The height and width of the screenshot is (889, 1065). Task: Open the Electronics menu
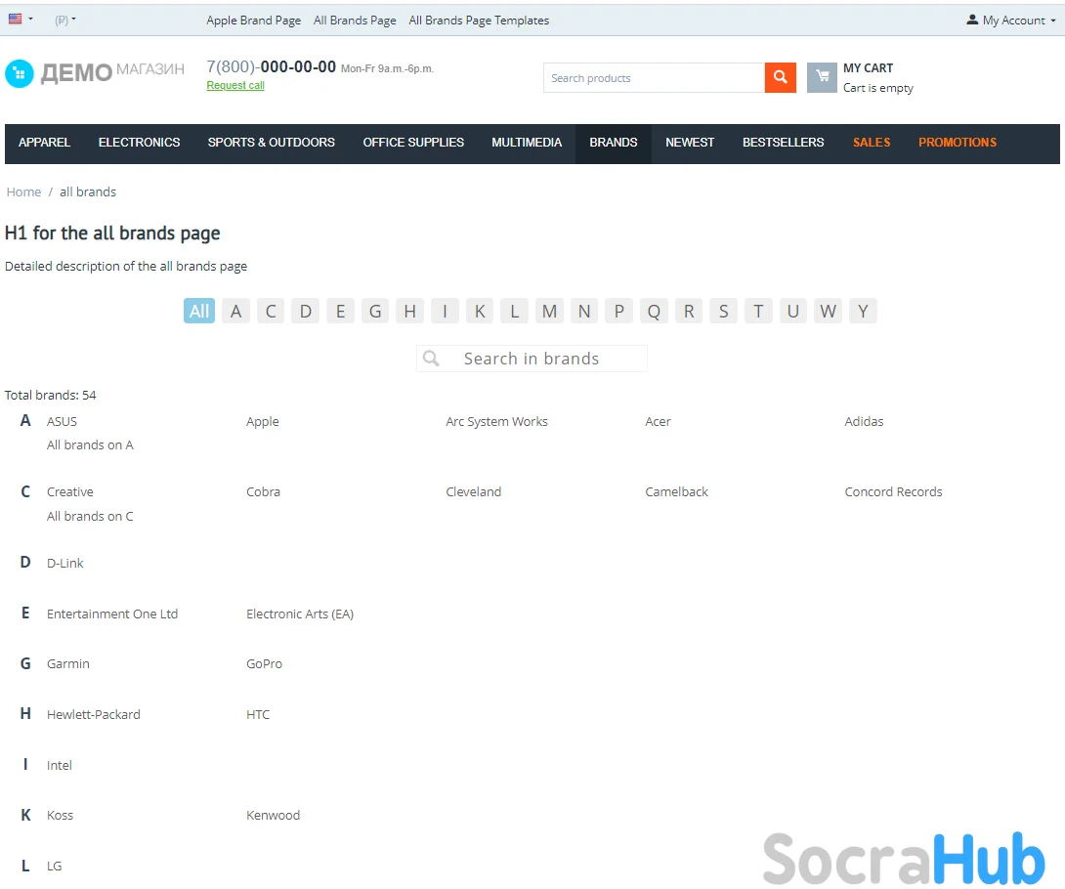coord(140,143)
